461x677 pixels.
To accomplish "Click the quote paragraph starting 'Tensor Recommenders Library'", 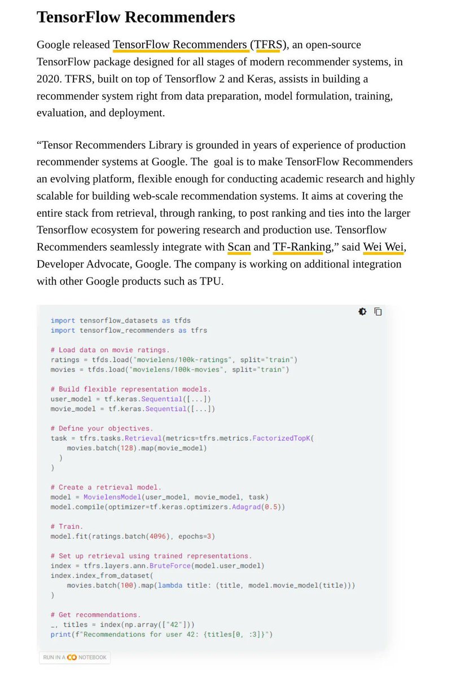I will [226, 213].
